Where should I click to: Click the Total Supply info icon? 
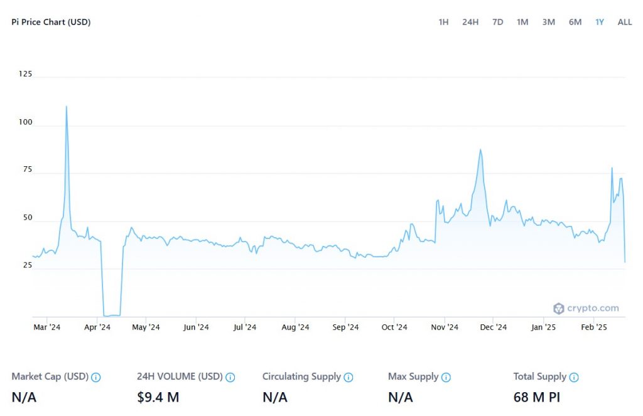point(574,378)
